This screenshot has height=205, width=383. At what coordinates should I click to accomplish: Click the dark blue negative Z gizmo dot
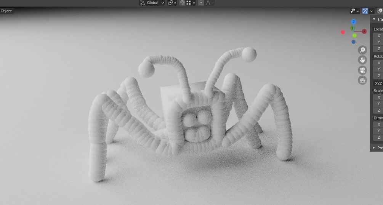tap(353, 42)
